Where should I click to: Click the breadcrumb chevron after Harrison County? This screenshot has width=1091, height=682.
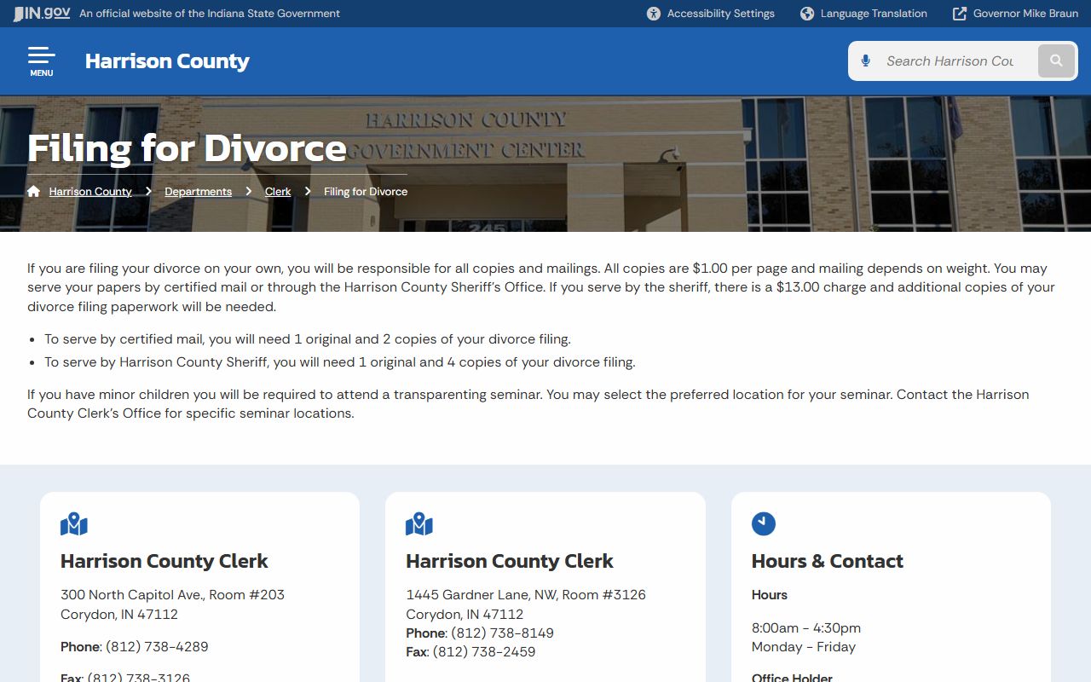tap(148, 191)
